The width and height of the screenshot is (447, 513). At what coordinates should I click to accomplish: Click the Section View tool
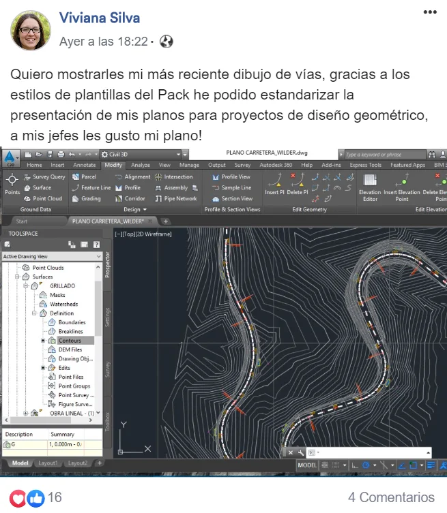(x=232, y=198)
